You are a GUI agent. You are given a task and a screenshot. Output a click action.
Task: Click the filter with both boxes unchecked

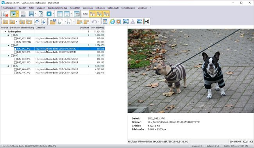(x=93, y=14)
